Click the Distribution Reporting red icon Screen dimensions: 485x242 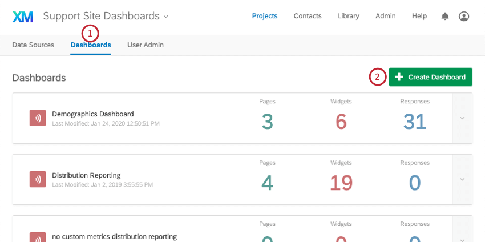click(38, 179)
